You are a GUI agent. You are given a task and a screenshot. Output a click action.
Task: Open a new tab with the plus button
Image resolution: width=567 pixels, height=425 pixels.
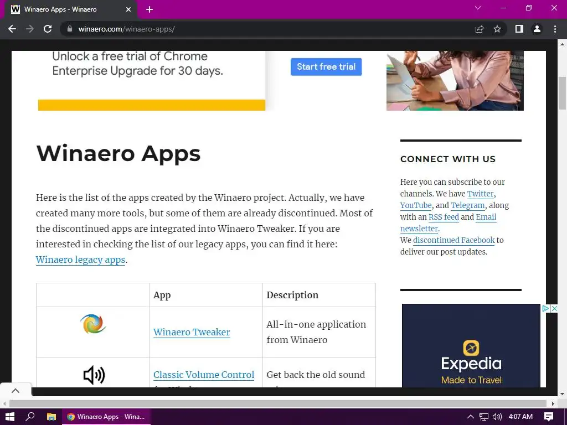[150, 9]
